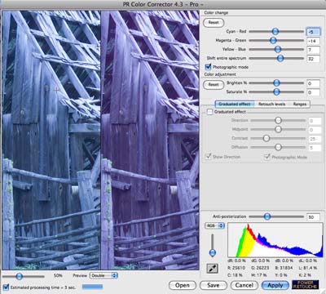Switch to the Retouch levels tab

pyautogui.click(x=271, y=104)
